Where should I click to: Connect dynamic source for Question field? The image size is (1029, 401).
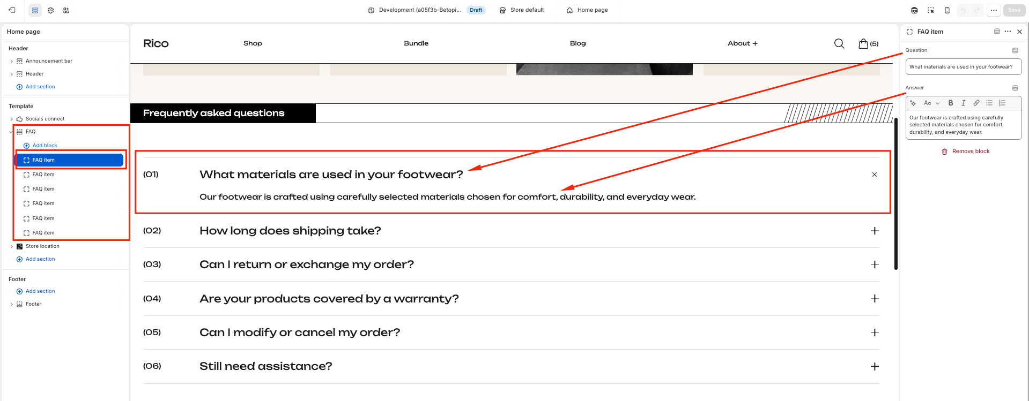point(1015,50)
